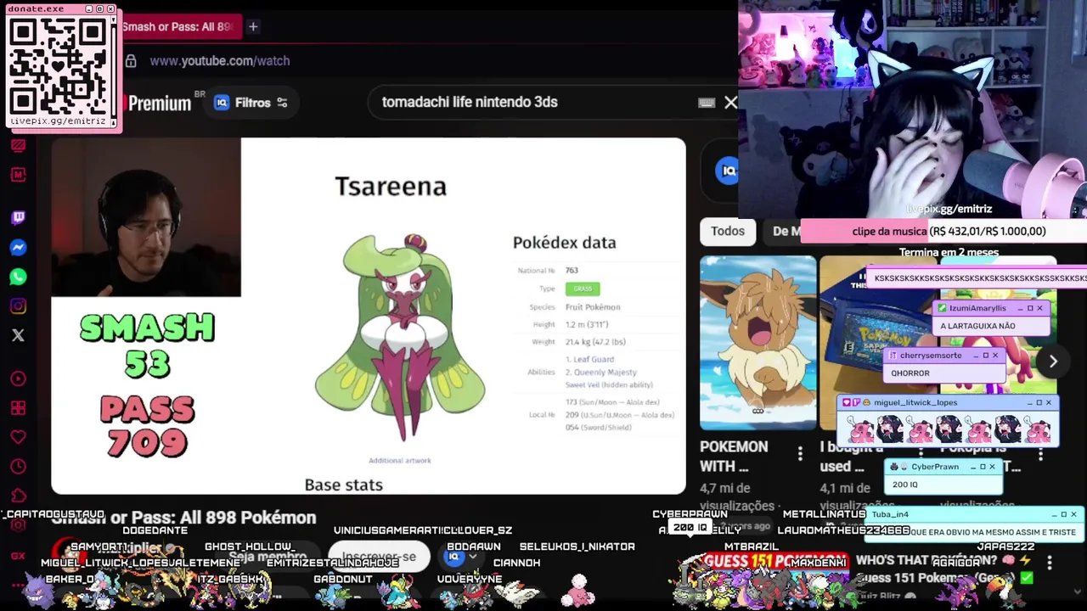Open a new tab with the plus button
Viewport: 1087px width, 611px height.
pyautogui.click(x=253, y=27)
